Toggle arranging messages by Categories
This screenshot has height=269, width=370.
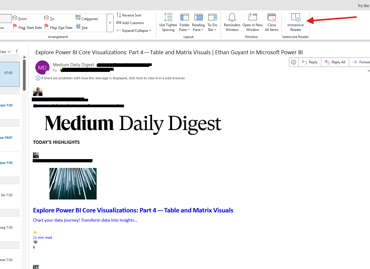[87, 18]
